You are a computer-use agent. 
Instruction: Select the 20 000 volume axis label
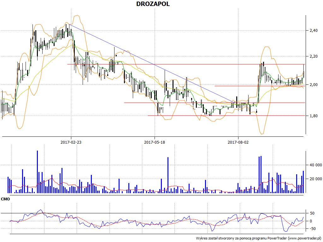315,179
